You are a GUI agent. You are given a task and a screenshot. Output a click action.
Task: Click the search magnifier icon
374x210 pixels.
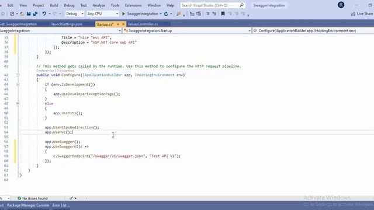pos(241,5)
